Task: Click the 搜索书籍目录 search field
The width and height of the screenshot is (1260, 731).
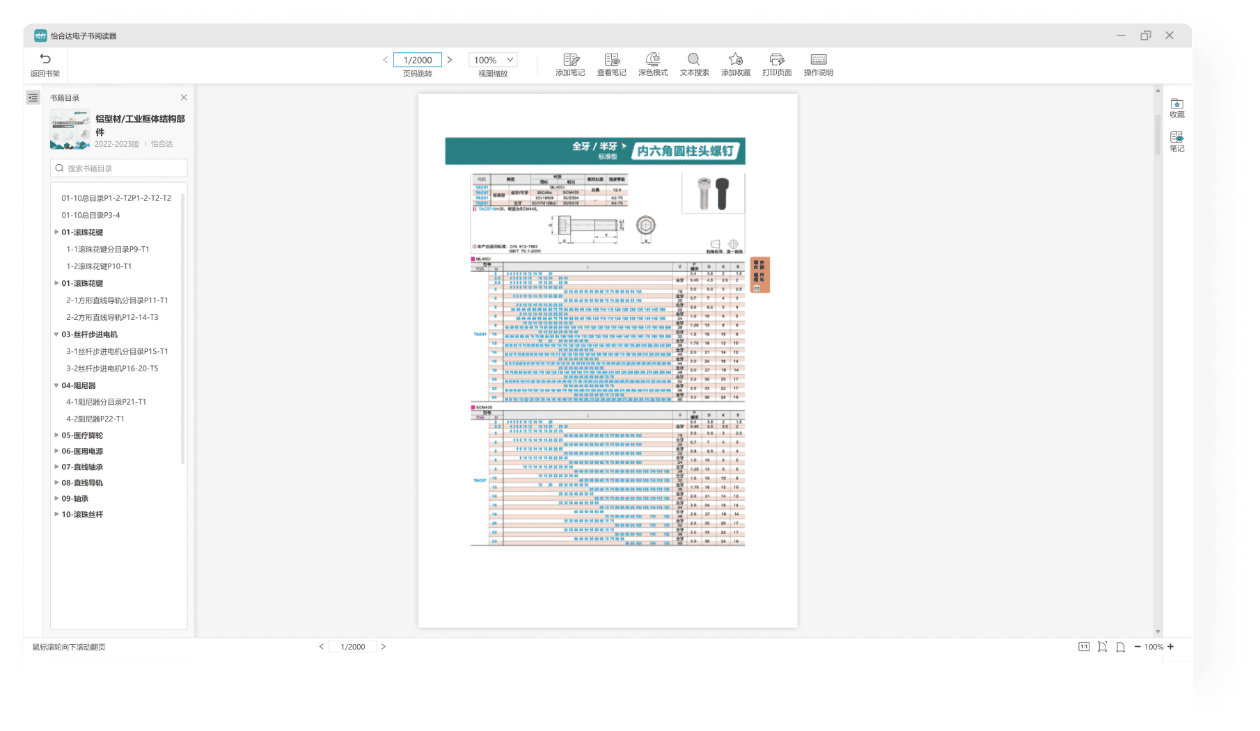Action: tap(119, 168)
